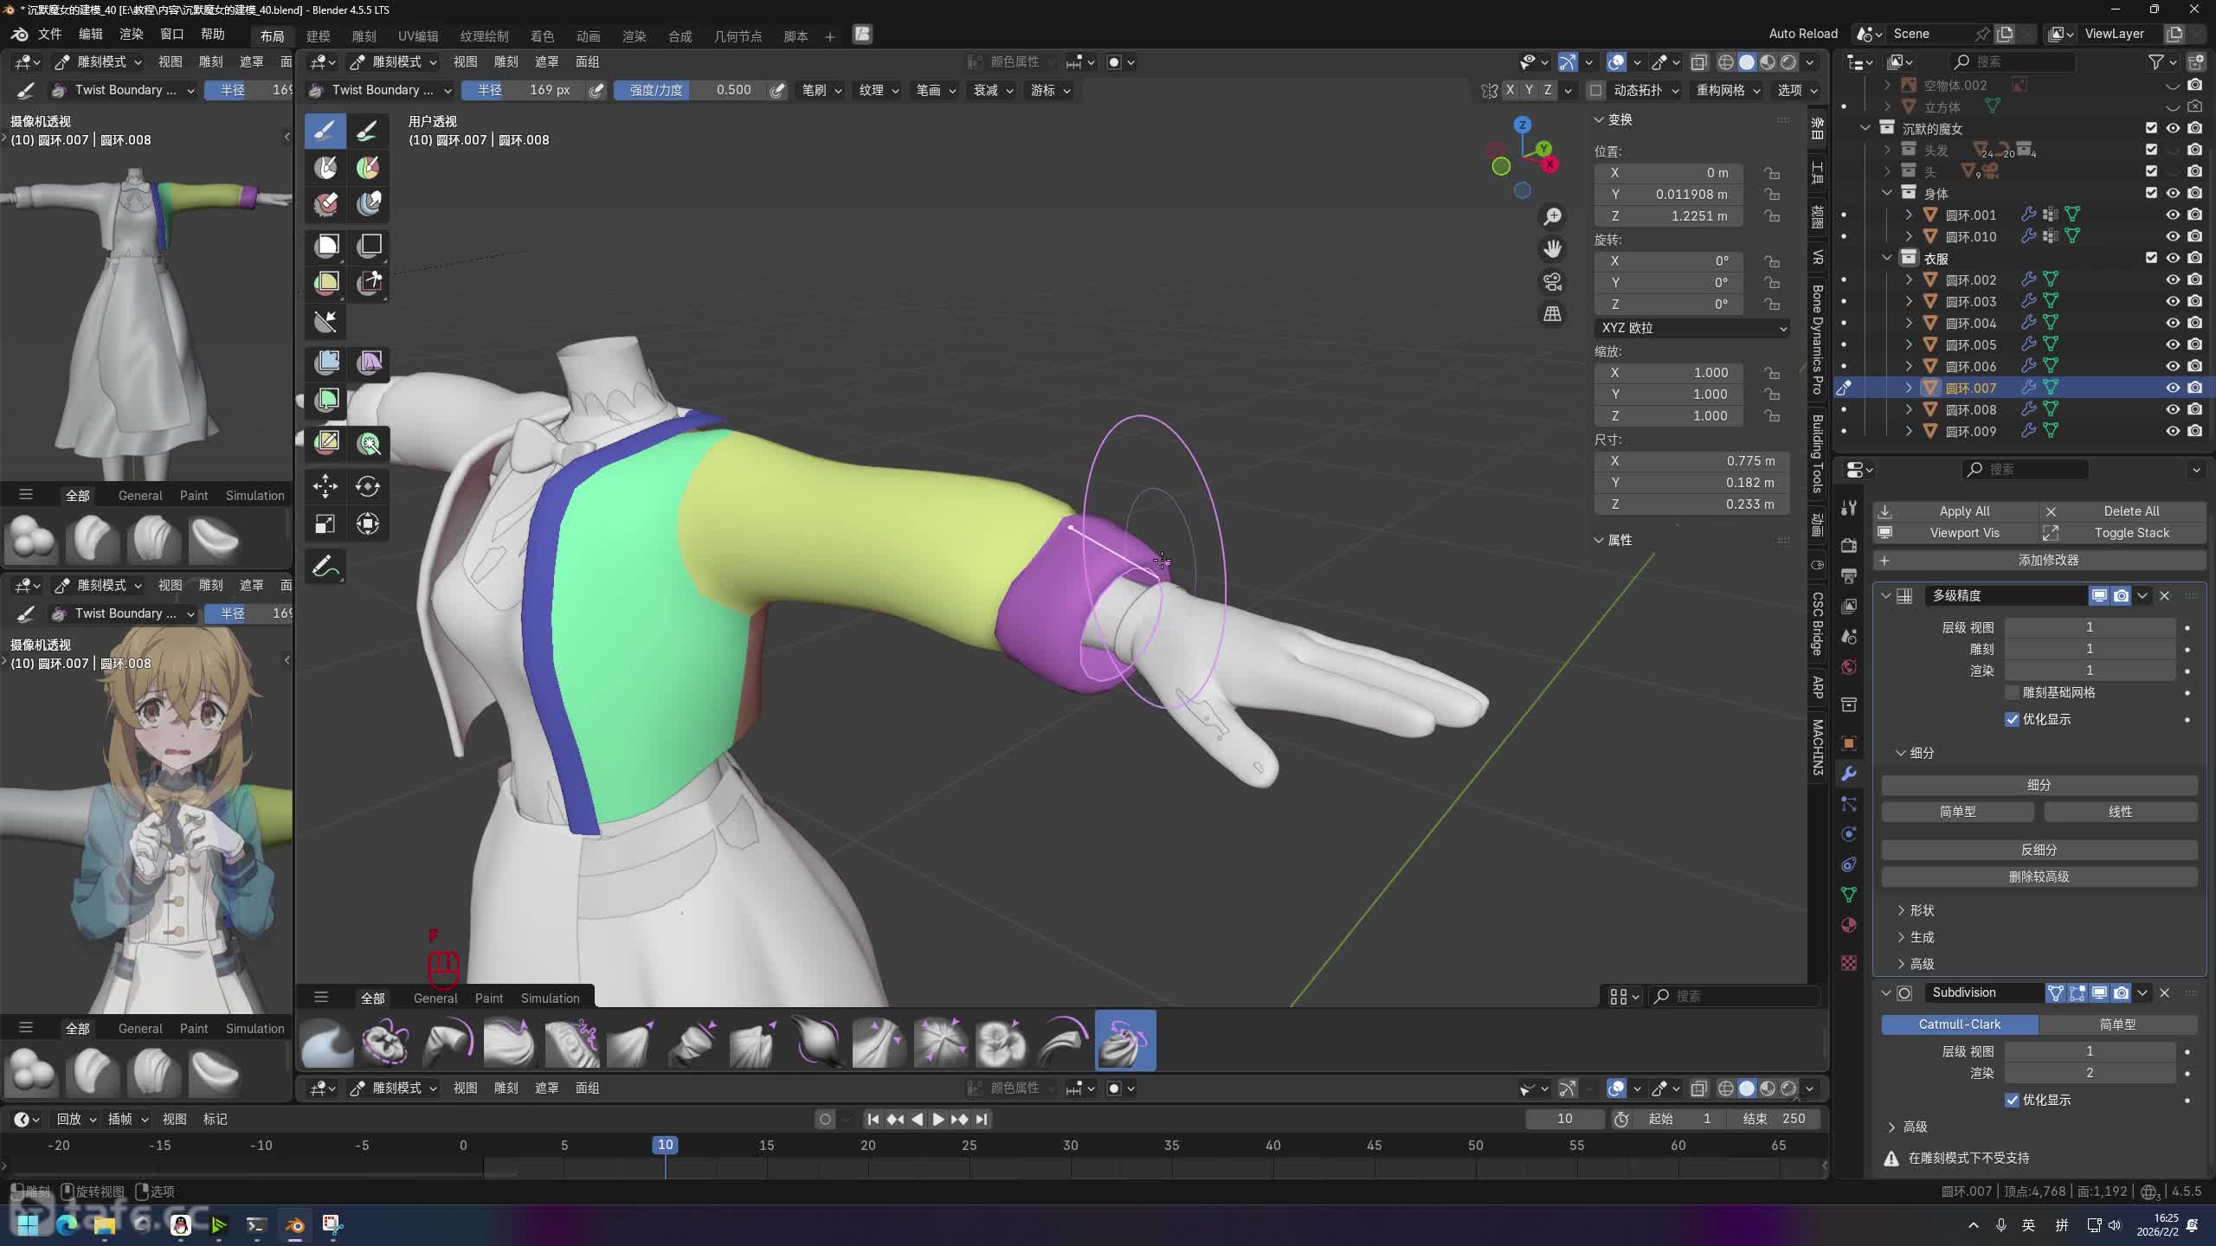The image size is (2216, 1246).
Task: Click the pan view hand icon
Action: [x=1553, y=249]
